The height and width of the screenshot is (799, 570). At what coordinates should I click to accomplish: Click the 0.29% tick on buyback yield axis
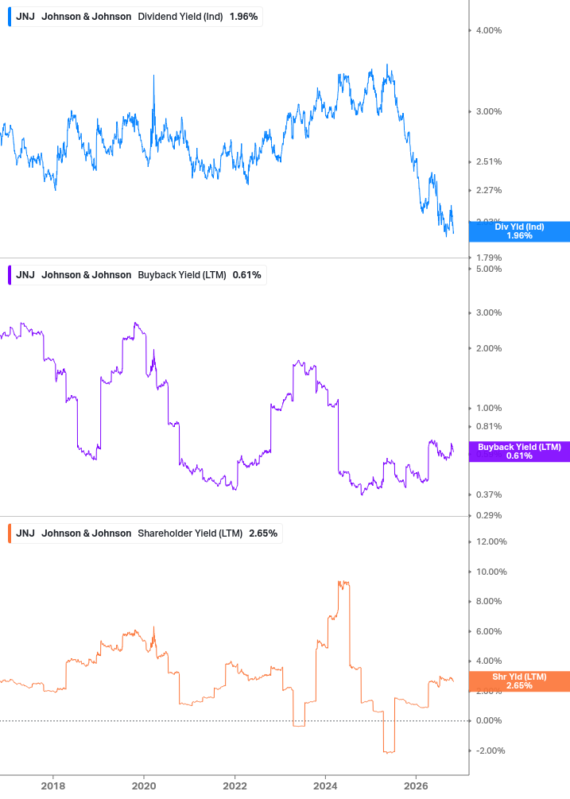tap(489, 516)
